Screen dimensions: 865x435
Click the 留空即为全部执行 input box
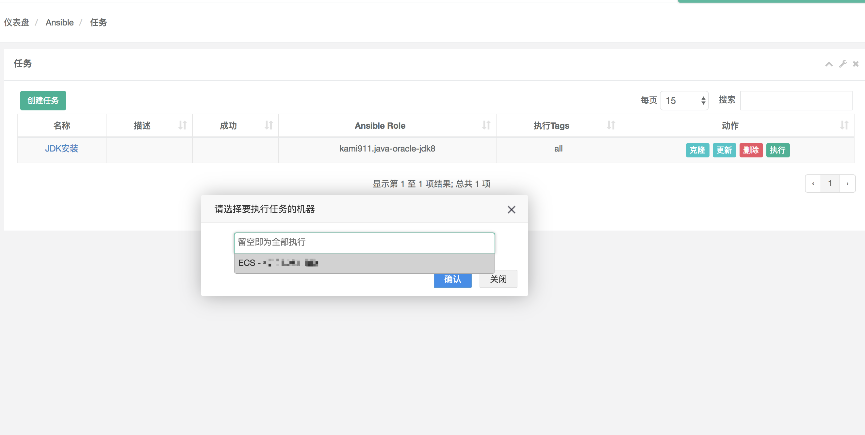[364, 242]
